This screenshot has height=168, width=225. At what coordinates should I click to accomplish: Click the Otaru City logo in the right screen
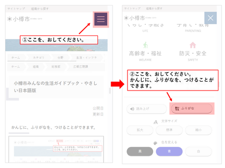click(140, 18)
